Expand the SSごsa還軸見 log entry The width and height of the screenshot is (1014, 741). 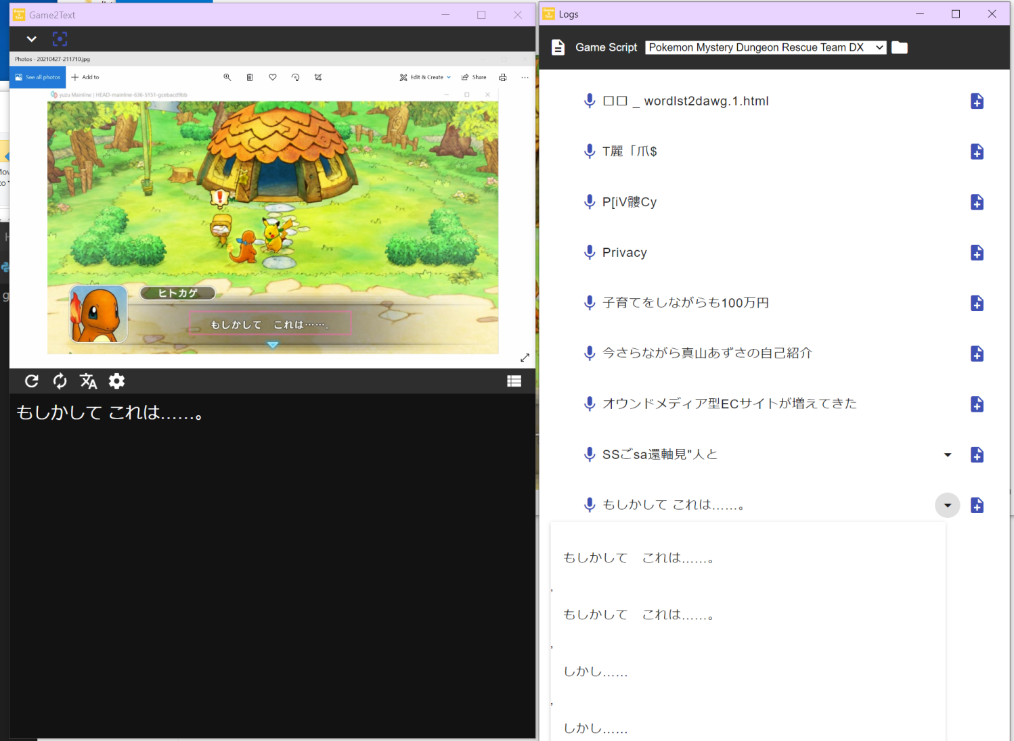tap(947, 454)
